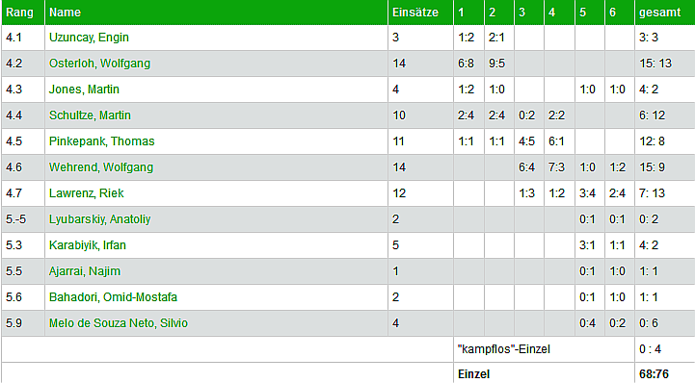Open player link Uzuncay, Engin
The image size is (695, 383).
pos(89,38)
